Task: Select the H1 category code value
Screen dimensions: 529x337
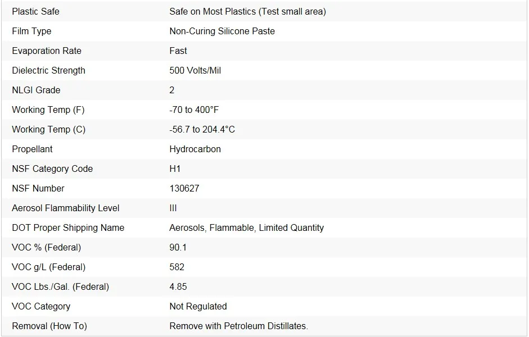Action: point(175,168)
